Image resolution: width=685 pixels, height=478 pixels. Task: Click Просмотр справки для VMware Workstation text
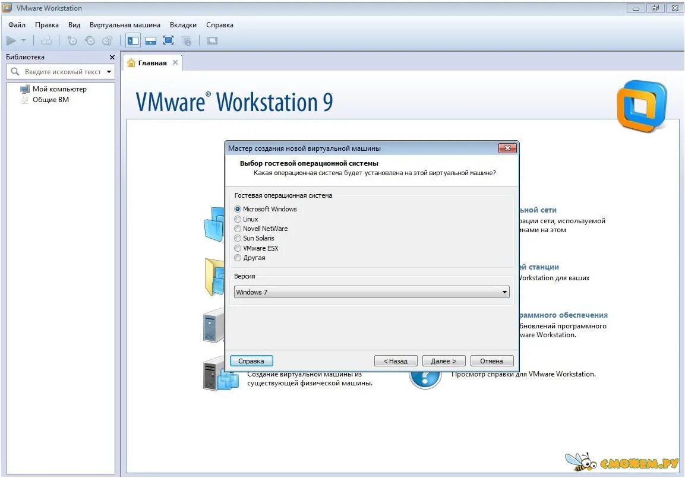pos(523,374)
